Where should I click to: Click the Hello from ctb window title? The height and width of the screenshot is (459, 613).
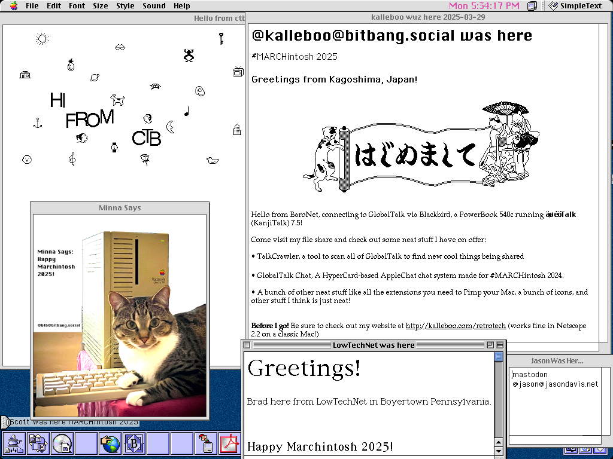click(x=219, y=19)
